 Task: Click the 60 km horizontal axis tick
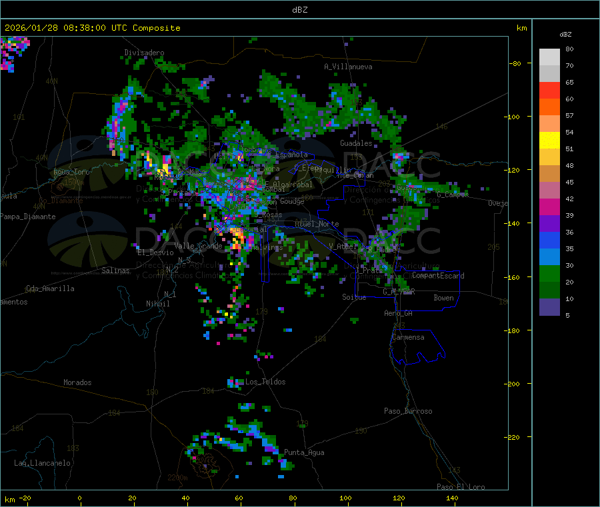click(x=239, y=498)
